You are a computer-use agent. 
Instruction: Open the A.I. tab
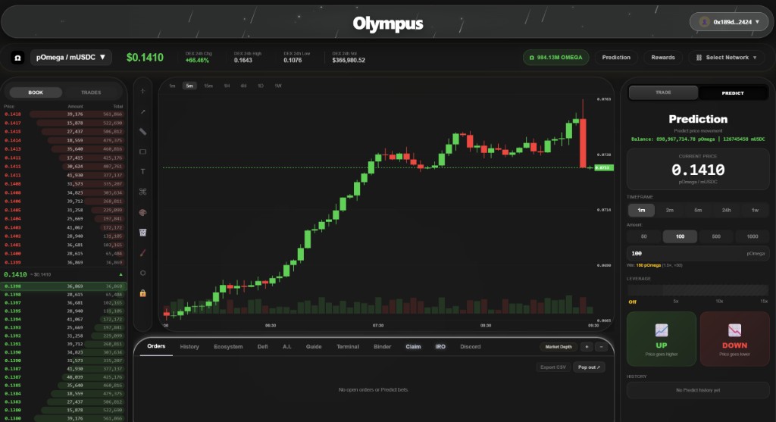tap(287, 347)
